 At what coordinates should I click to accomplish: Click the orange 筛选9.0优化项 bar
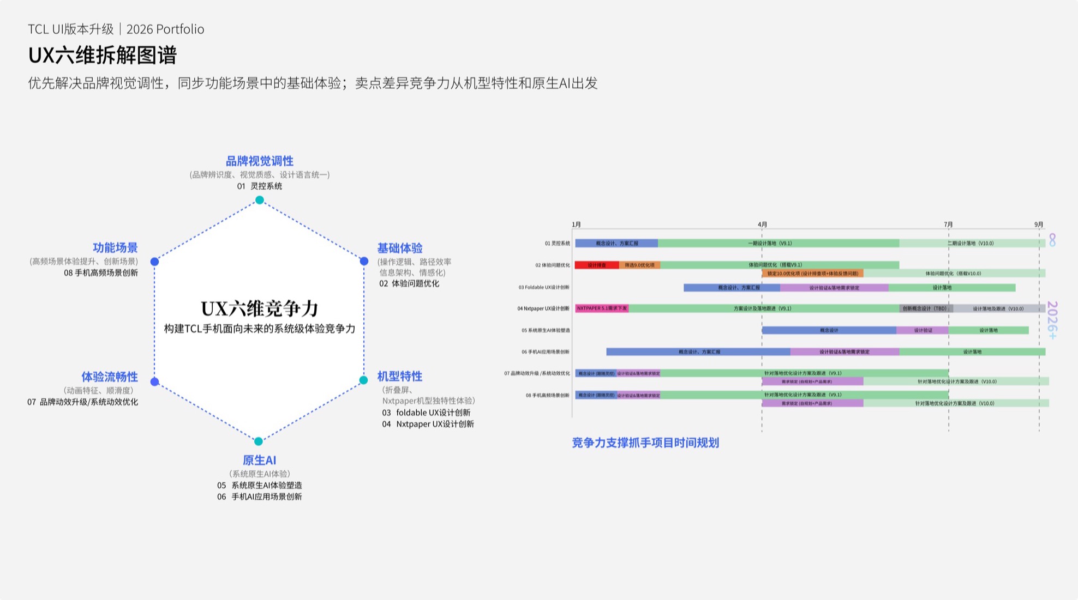click(639, 265)
